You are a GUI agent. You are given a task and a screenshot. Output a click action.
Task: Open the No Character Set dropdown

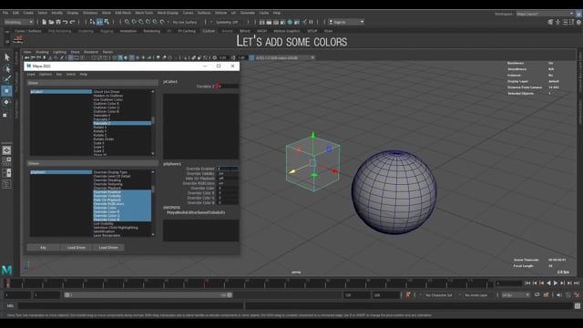coord(439,295)
